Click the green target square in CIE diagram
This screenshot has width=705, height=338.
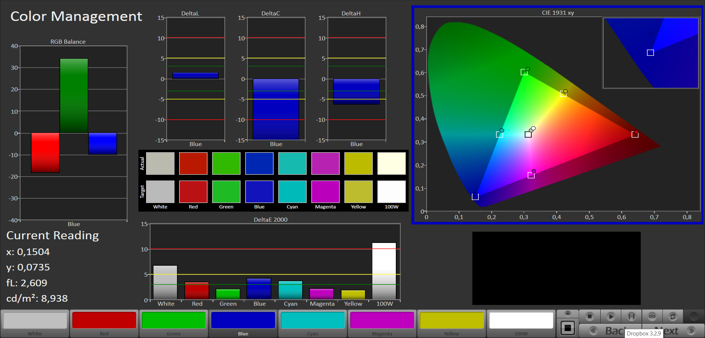coord(524,72)
